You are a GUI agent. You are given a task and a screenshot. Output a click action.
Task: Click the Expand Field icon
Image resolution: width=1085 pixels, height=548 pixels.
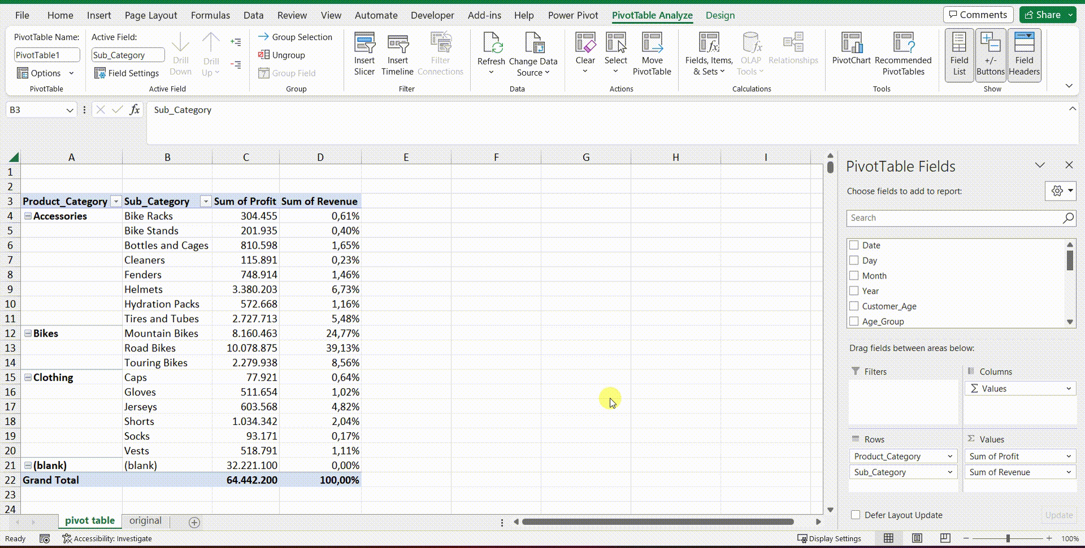[236, 42]
